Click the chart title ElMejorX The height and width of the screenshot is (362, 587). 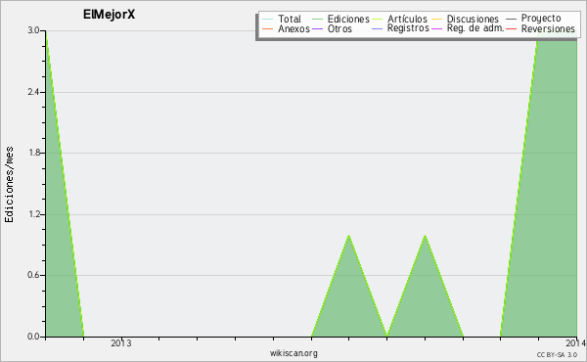[109, 15]
